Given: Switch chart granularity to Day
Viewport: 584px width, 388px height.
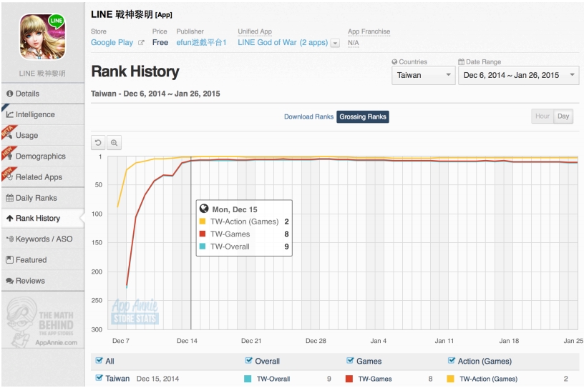Looking at the screenshot, I should tap(563, 116).
